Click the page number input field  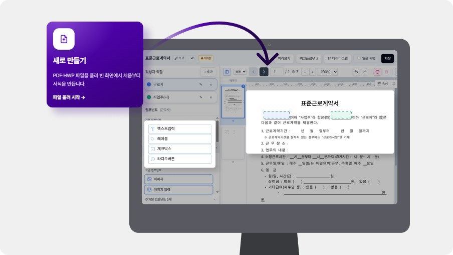point(277,72)
